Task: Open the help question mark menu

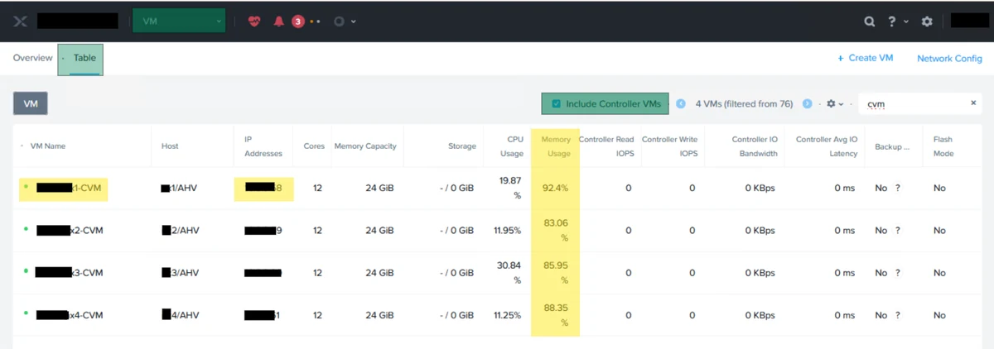Action: [x=892, y=22]
